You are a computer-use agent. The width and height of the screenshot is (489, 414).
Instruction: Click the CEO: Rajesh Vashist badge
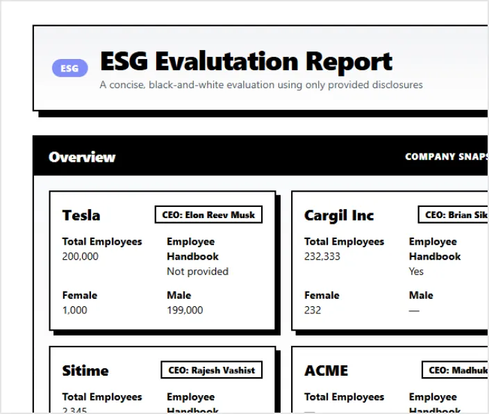tap(212, 370)
